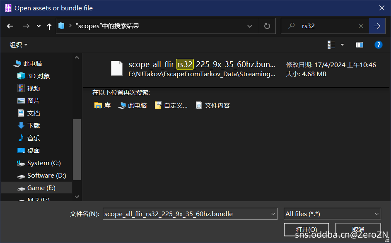This screenshot has width=391, height=243.
Task: Open 下载 downloads folder in sidebar
Action: [34, 126]
